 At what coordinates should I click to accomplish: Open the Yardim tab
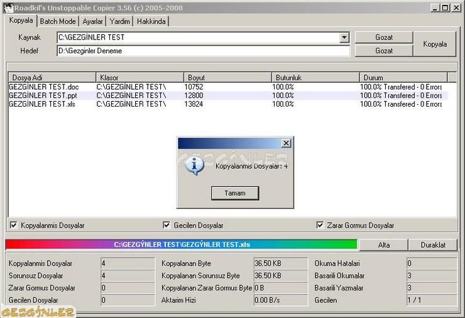(120, 21)
